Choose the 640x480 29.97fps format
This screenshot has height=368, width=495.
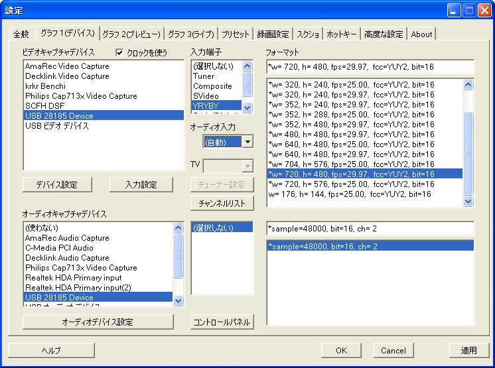coord(351,154)
